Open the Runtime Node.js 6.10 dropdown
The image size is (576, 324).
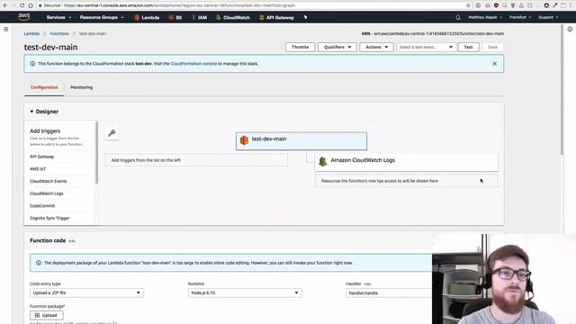pyautogui.click(x=245, y=292)
